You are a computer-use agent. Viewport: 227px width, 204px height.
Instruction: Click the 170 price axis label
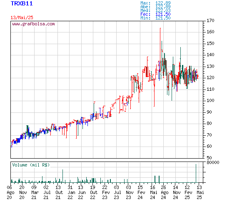tap(210, 20)
